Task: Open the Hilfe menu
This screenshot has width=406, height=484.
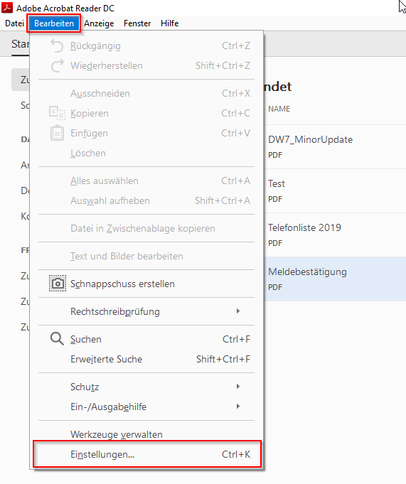Action: (x=169, y=23)
